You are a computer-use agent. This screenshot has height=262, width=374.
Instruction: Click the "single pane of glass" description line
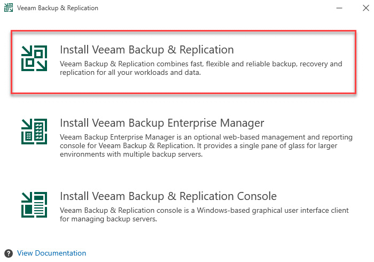198,146
